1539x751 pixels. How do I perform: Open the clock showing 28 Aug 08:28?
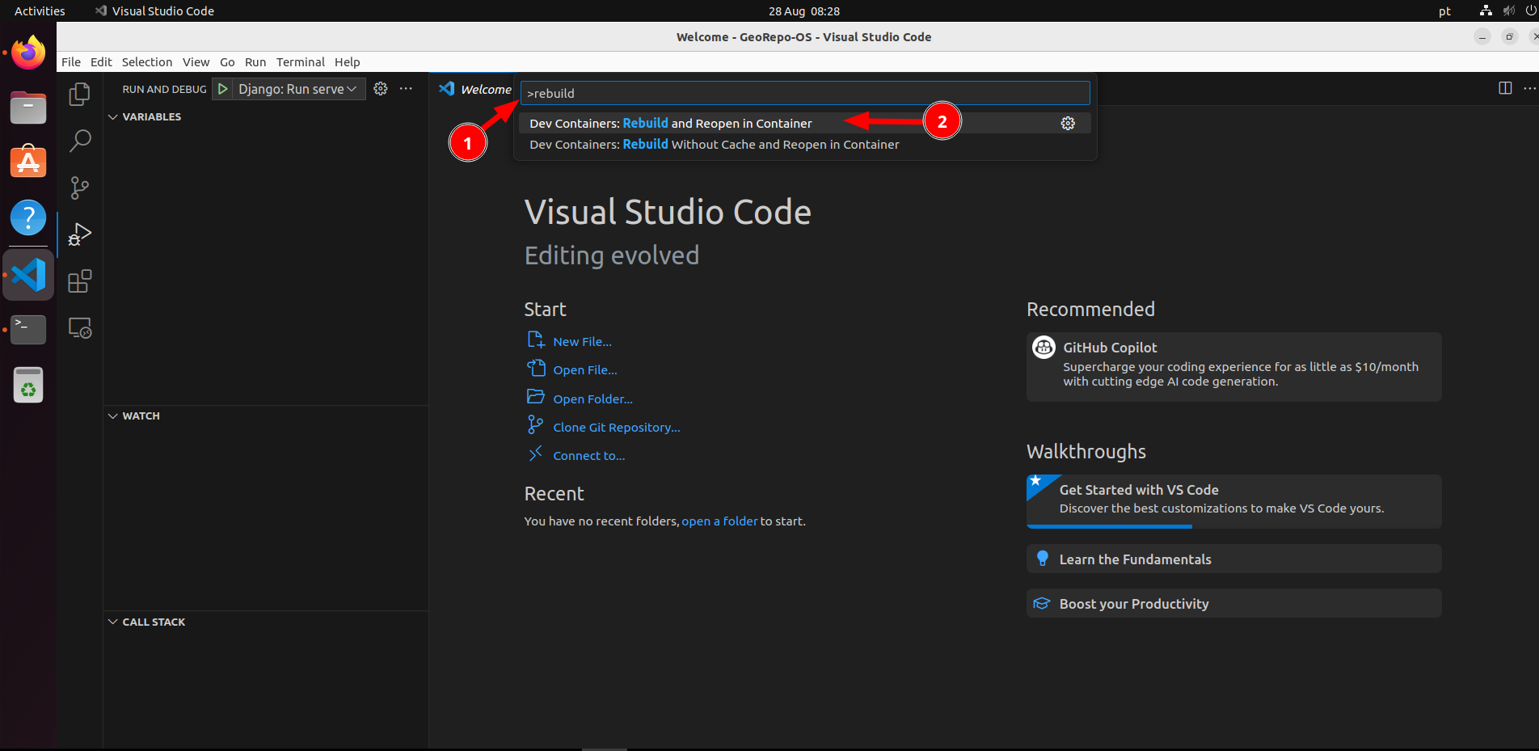click(803, 11)
